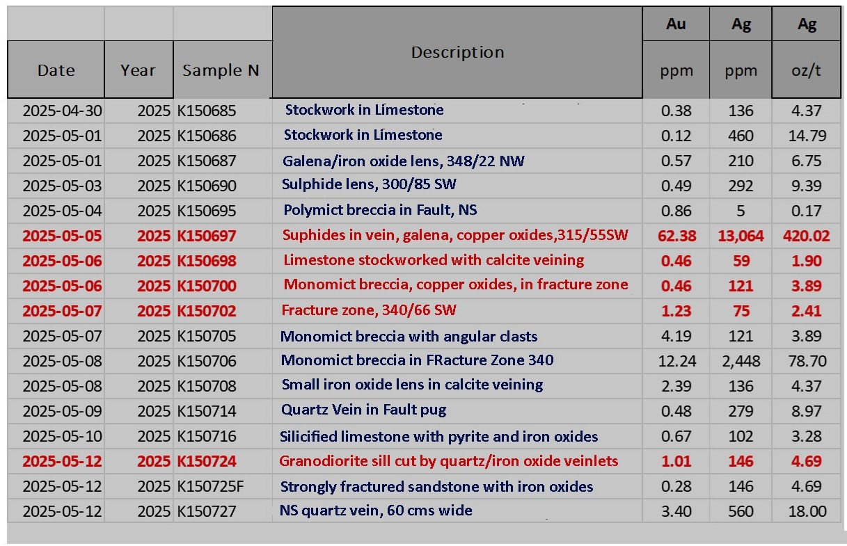847x546 pixels.
Task: Click the Quartz Vein in Fault pug cell
Action: (x=364, y=410)
